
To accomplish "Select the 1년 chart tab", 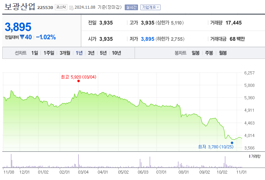I will (x=79, y=53).
